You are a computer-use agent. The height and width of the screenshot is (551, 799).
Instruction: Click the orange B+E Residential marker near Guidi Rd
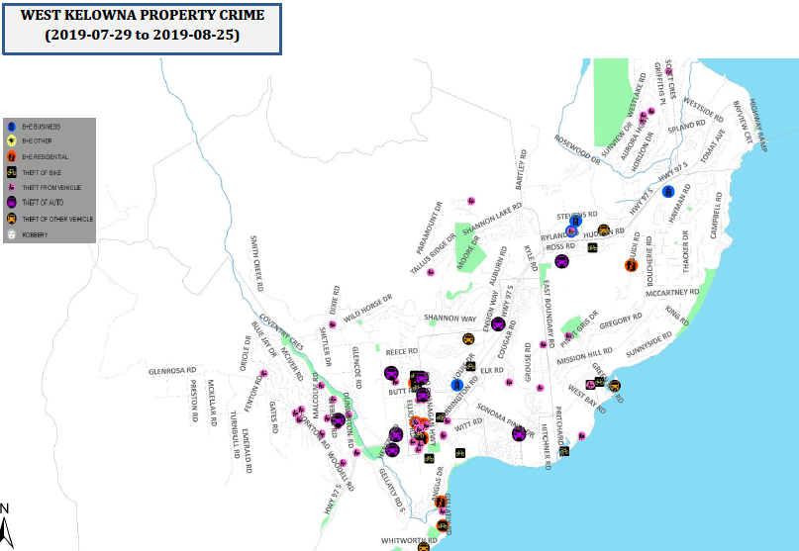click(630, 265)
